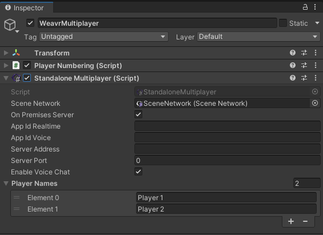Click the App Id Voice label
The image size is (323, 235).
31,138
